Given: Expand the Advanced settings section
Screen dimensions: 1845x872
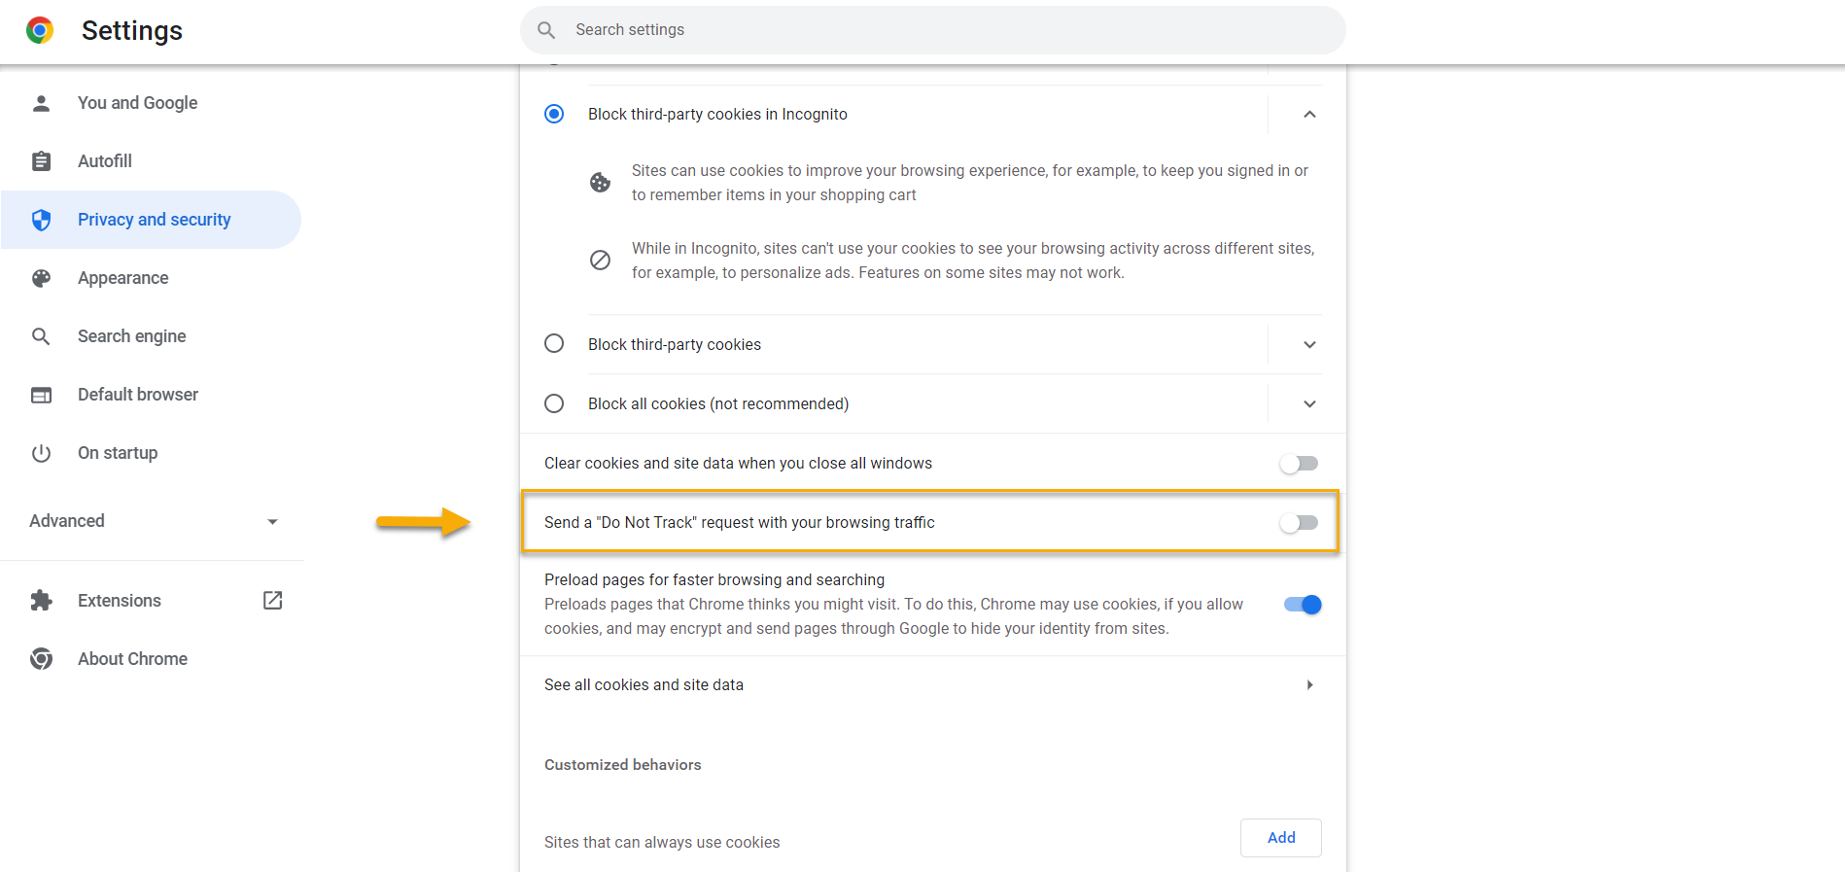Looking at the screenshot, I should [154, 521].
